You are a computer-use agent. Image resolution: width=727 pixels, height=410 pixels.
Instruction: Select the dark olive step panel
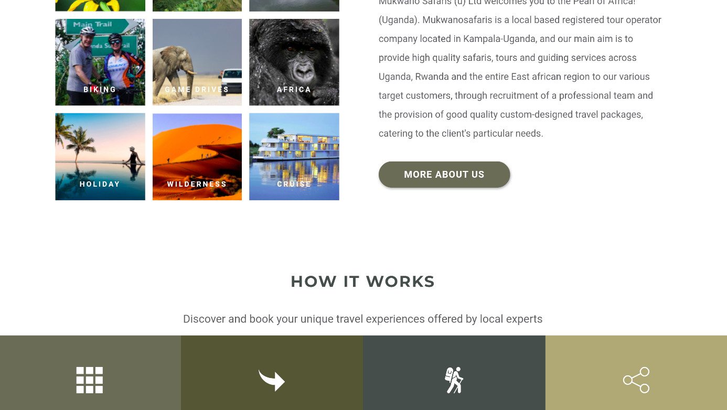coord(272,373)
